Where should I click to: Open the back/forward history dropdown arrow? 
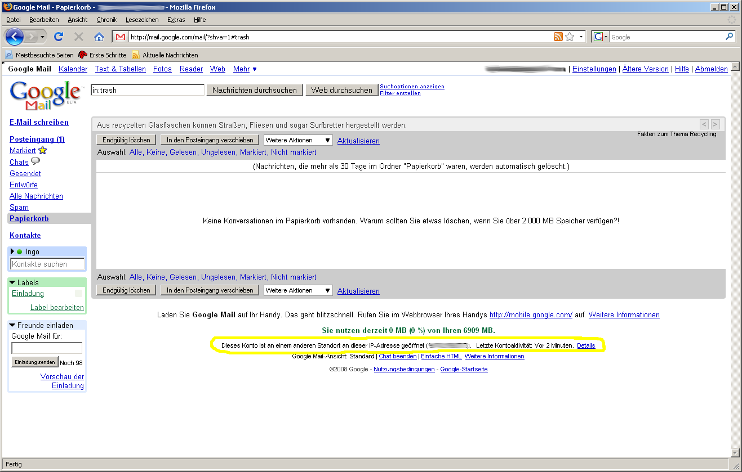(x=43, y=37)
